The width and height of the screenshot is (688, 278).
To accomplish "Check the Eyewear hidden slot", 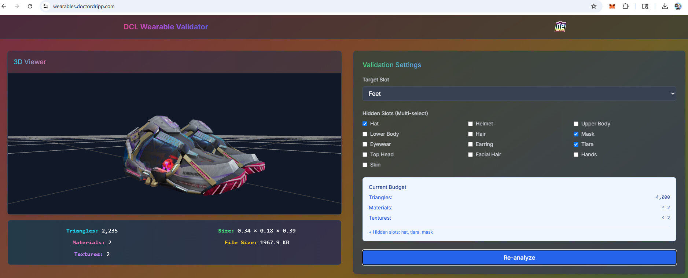I will [x=365, y=144].
